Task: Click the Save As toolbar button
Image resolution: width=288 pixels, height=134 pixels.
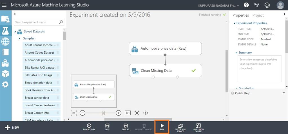Action: click(x=126, y=127)
